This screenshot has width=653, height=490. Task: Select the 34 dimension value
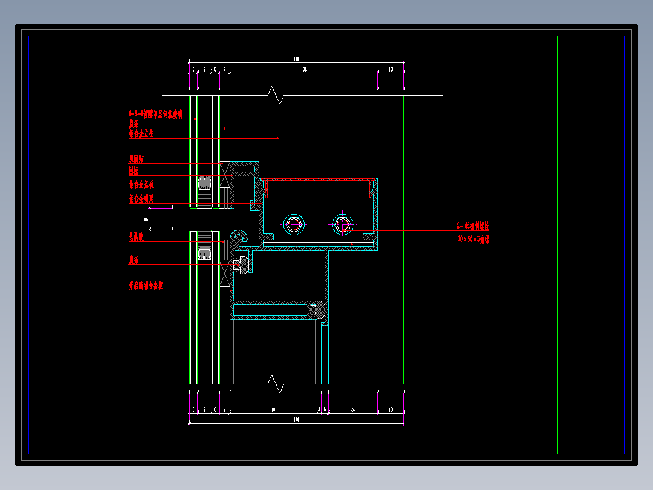(353, 409)
